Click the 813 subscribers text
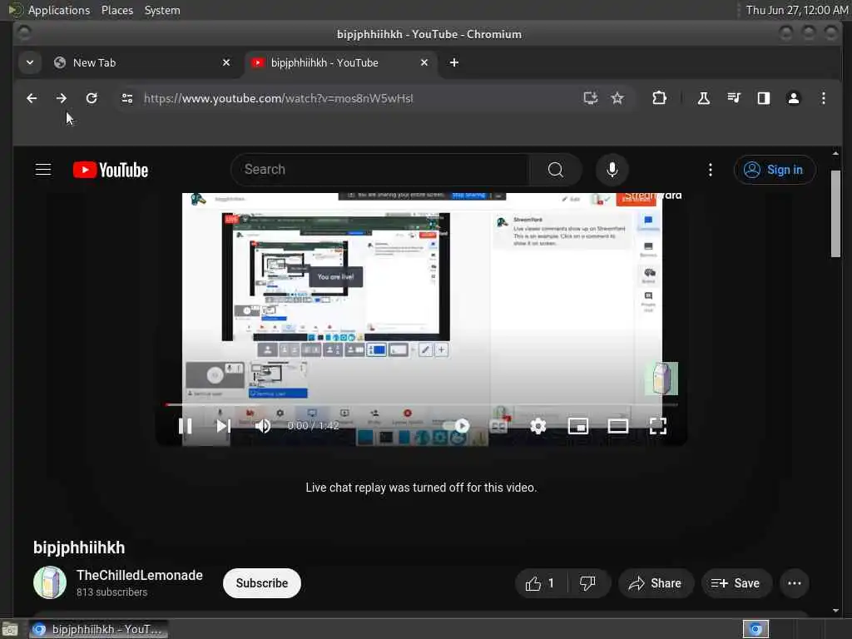The width and height of the screenshot is (852, 639). [x=112, y=592]
